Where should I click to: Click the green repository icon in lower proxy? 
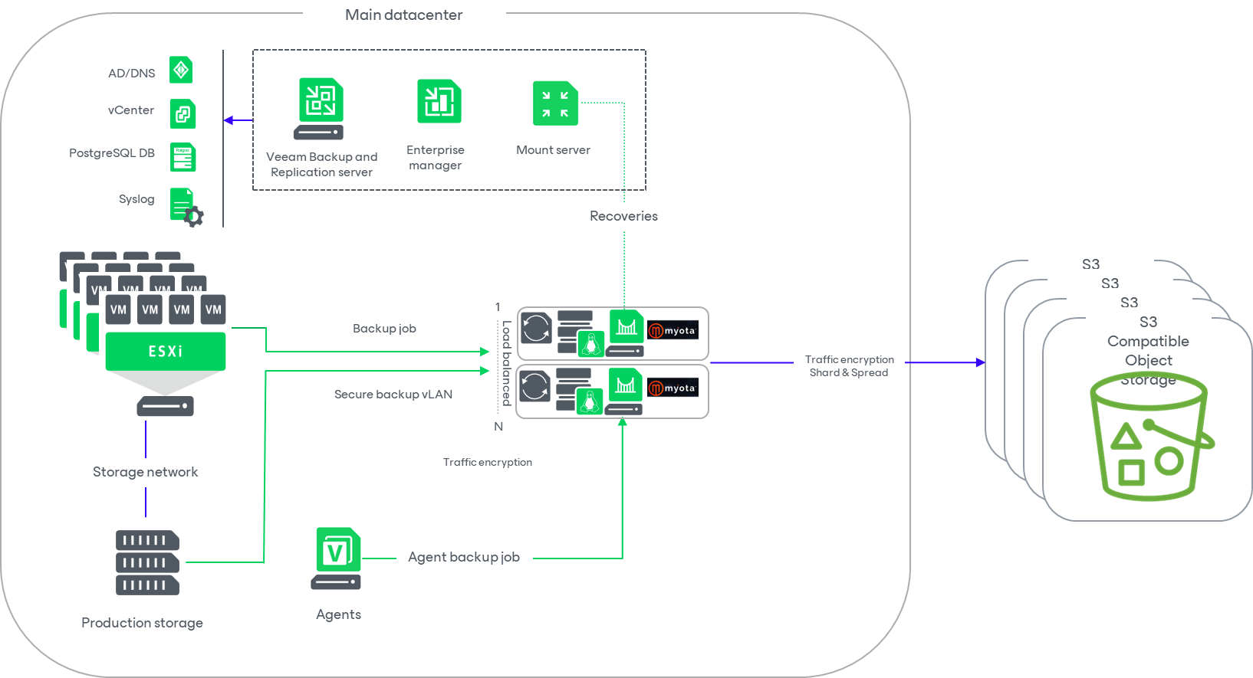626,383
